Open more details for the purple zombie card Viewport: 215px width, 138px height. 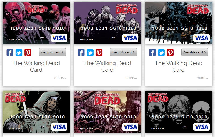[131, 78]
